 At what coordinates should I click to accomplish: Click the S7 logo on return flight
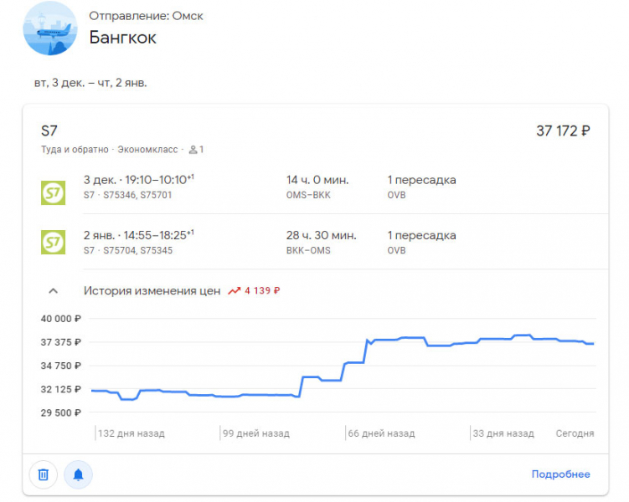pos(53,243)
